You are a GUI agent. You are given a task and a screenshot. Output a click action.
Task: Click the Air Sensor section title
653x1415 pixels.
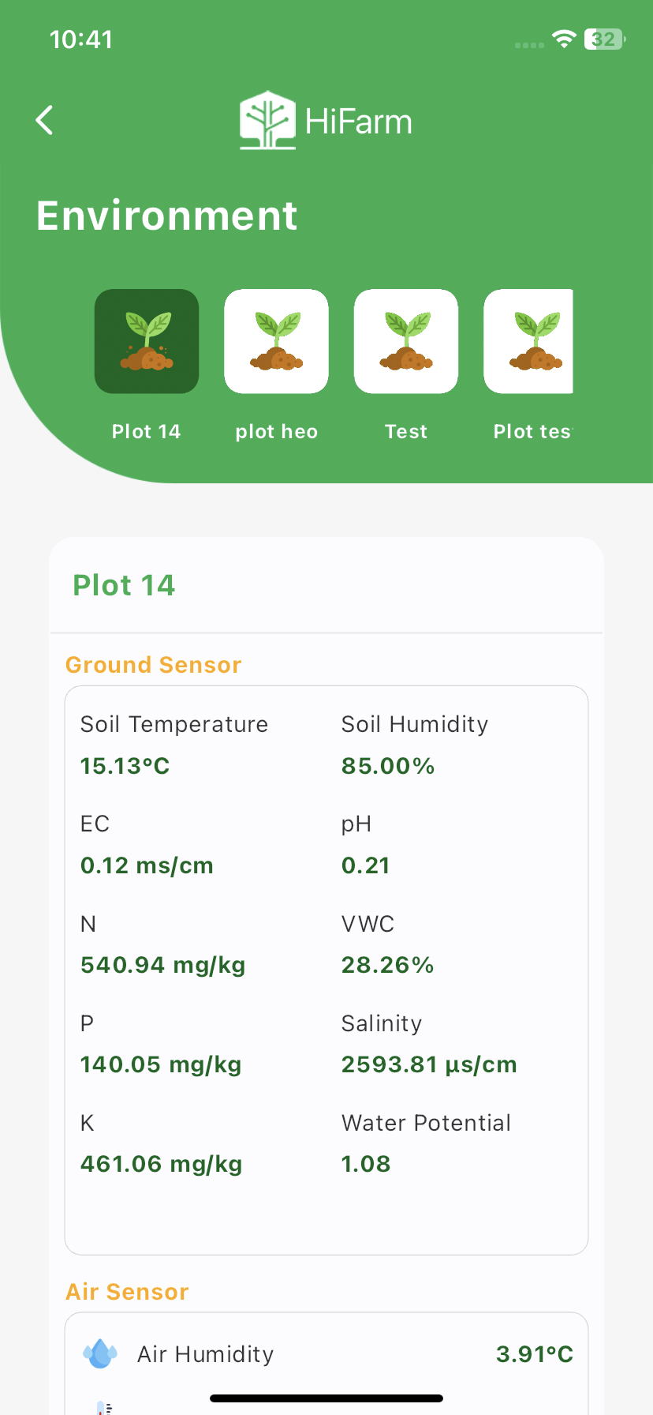pos(127,1292)
